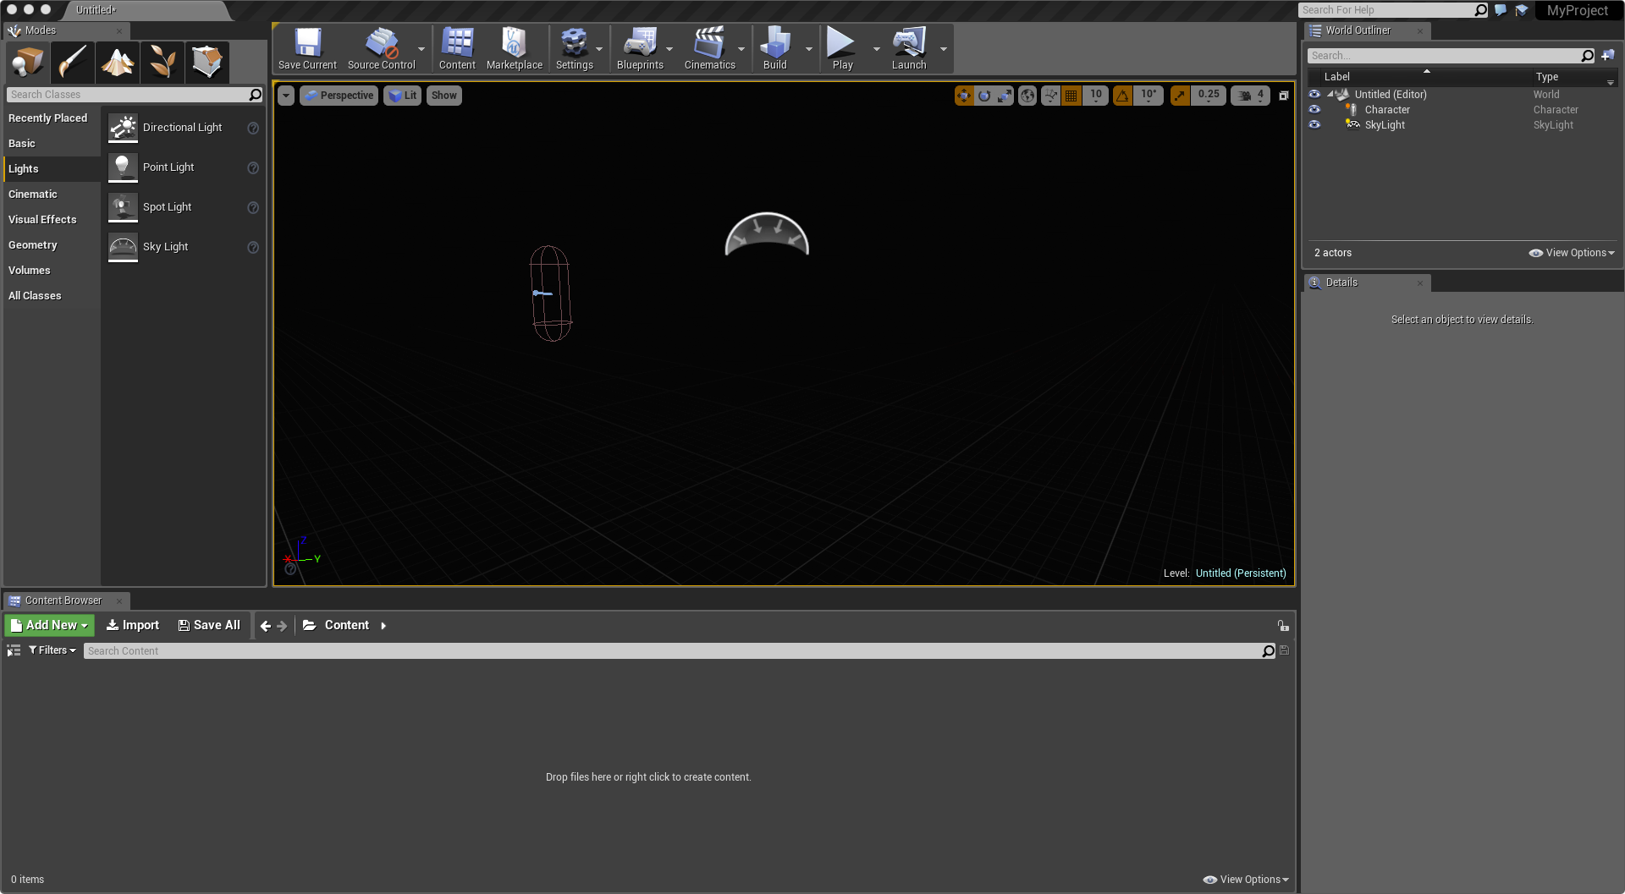Click the Cinematics toolbar button
Screen dimensions: 1625x894
(x=710, y=49)
